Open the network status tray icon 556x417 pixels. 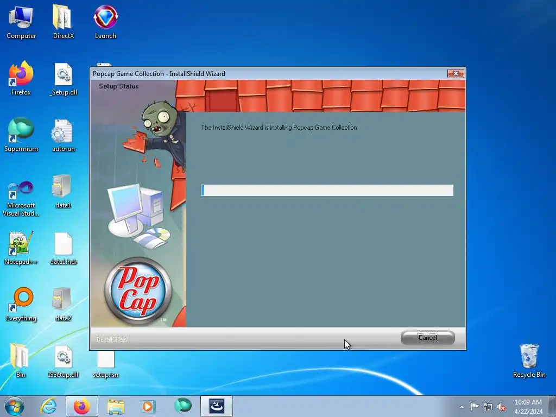pos(488,407)
